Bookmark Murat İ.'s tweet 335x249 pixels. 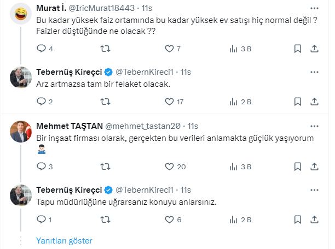pyautogui.click(x=297, y=49)
